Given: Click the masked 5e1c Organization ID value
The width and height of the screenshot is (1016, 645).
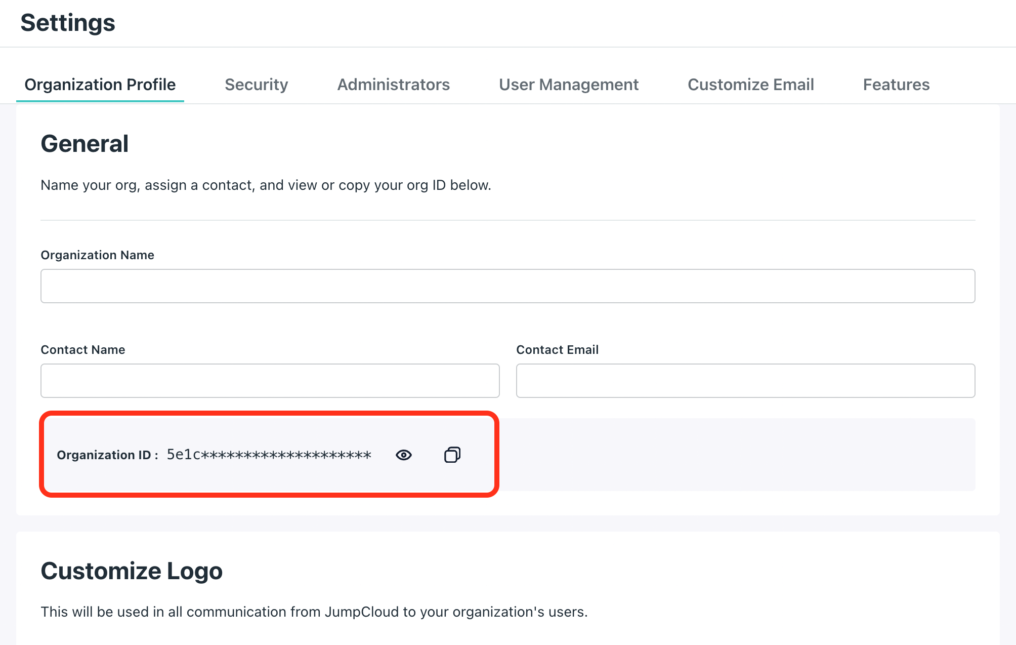Looking at the screenshot, I should pos(269,455).
